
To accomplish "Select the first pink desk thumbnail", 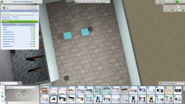I will point(53,90).
